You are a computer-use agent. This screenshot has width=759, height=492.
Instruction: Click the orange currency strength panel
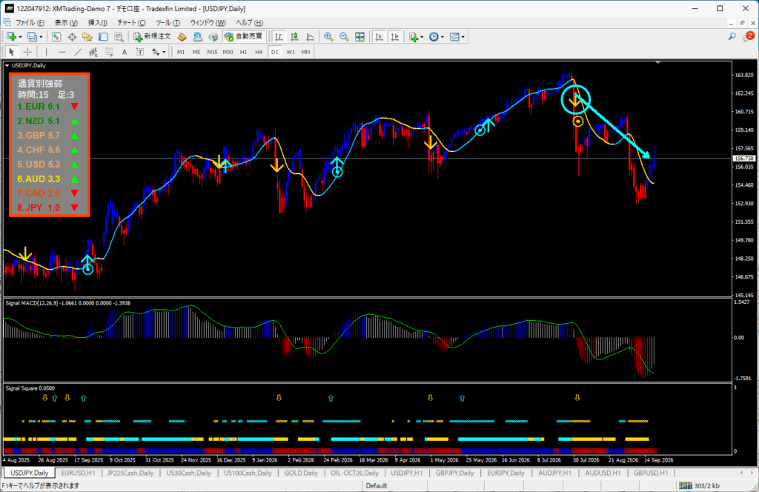pyautogui.click(x=50, y=144)
